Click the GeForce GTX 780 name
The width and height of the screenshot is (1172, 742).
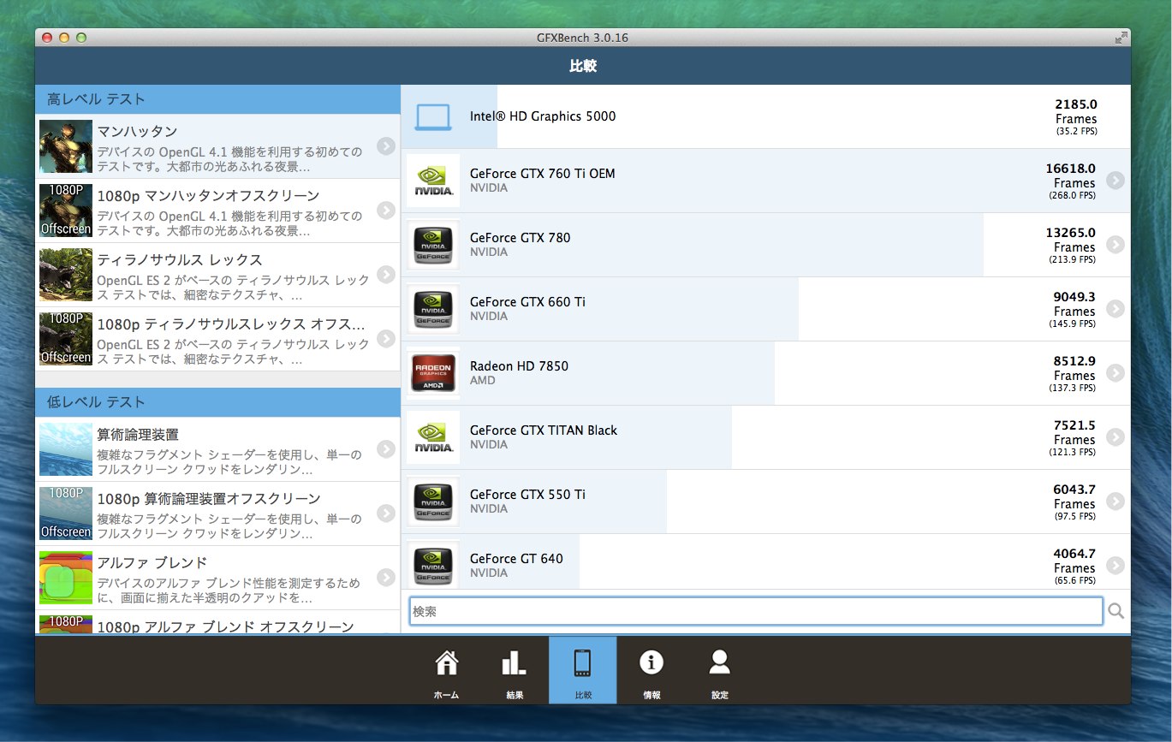point(521,238)
